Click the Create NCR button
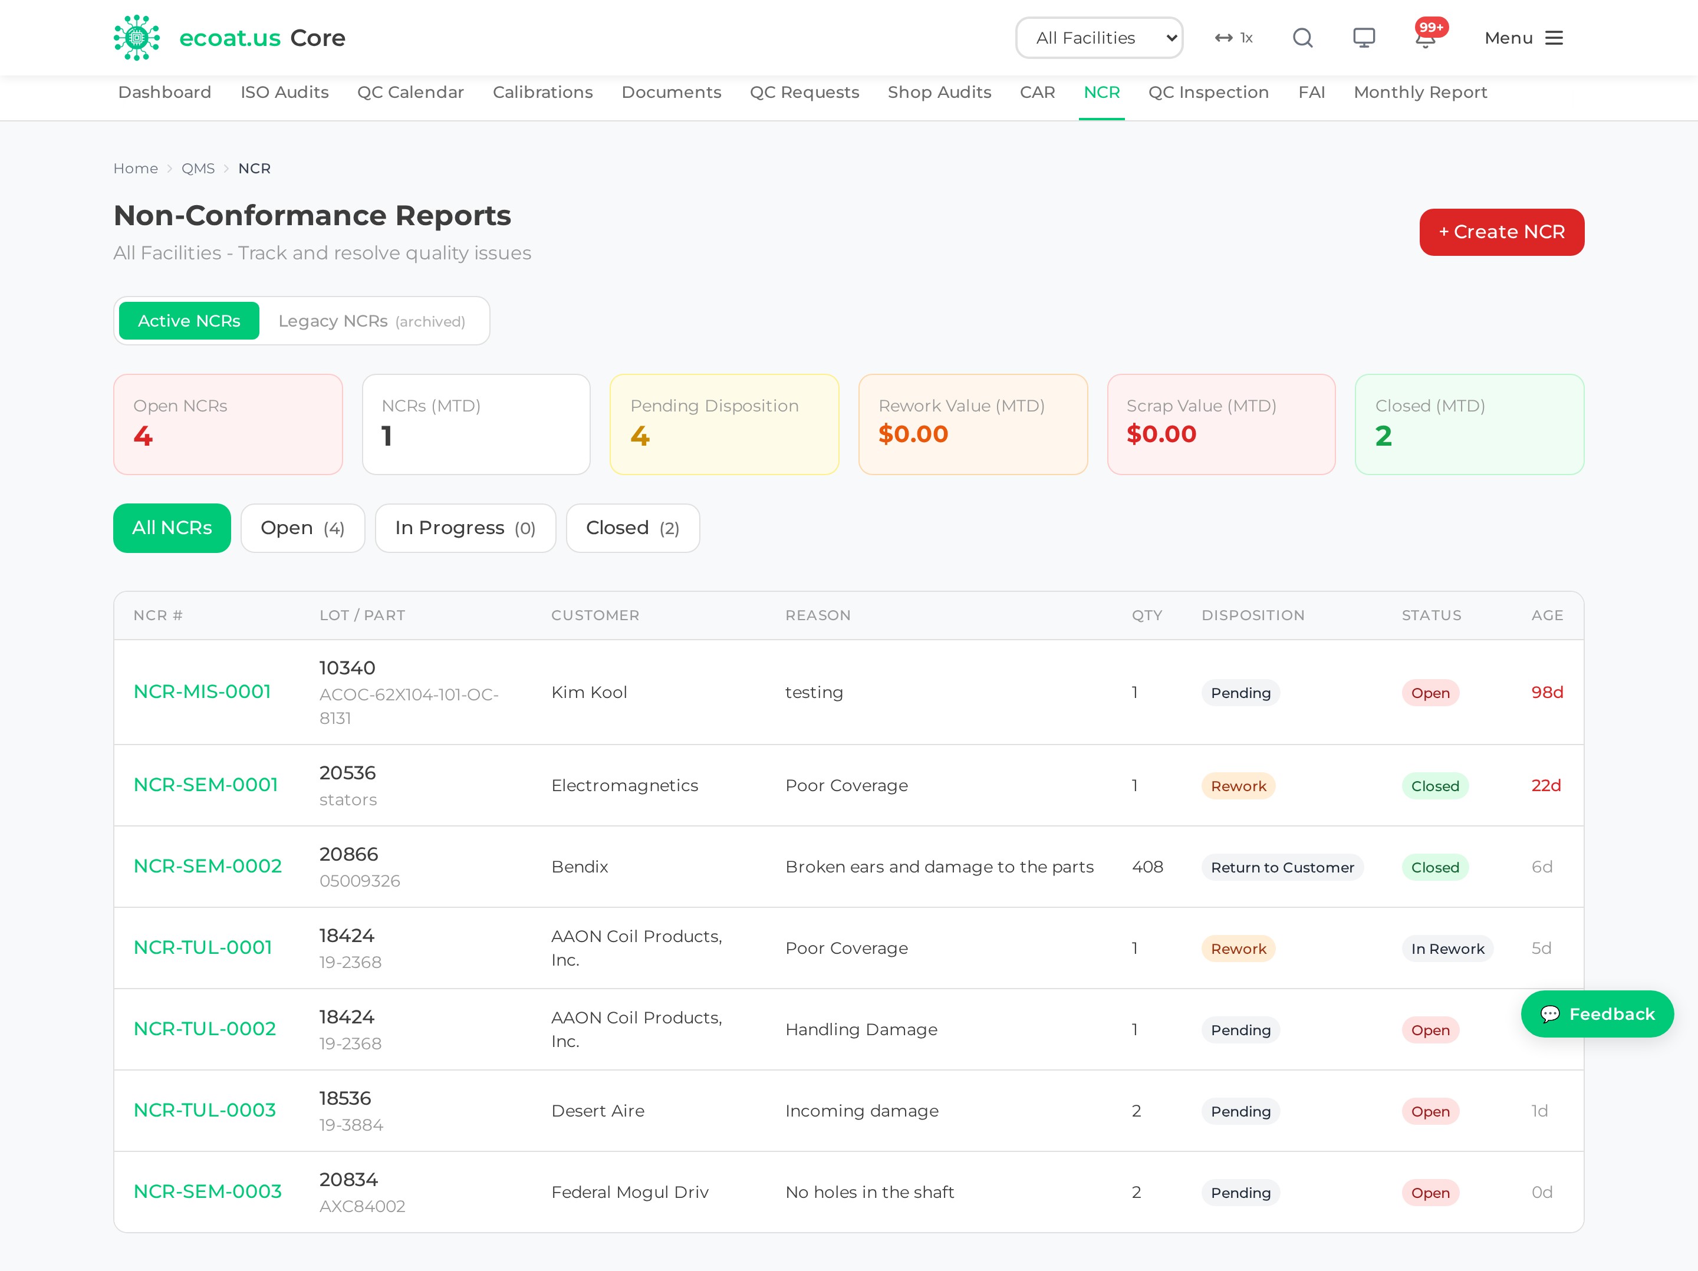The width and height of the screenshot is (1698, 1271). (x=1502, y=232)
